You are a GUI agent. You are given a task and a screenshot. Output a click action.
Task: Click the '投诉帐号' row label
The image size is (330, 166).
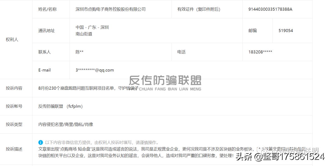pos(14,106)
